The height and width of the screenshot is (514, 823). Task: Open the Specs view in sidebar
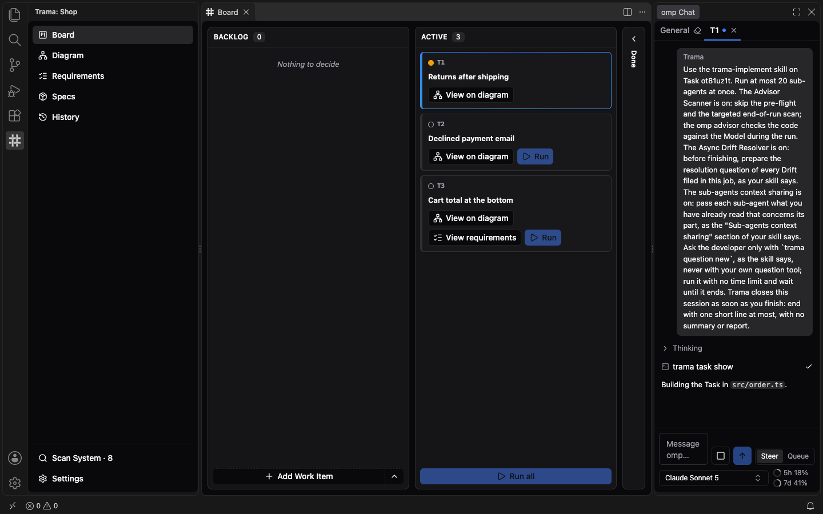(113, 97)
